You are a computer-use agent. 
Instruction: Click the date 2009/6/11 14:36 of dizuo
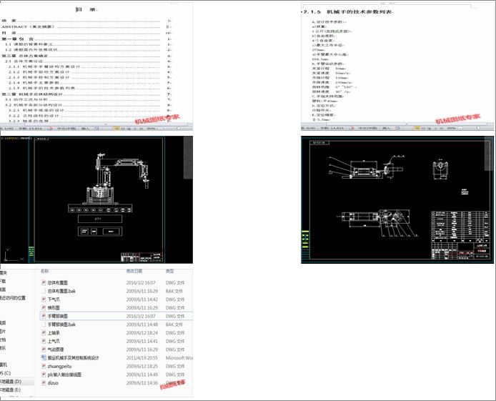click(x=142, y=382)
